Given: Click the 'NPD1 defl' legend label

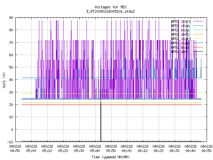Looking at the screenshot, I should (x=180, y=52).
